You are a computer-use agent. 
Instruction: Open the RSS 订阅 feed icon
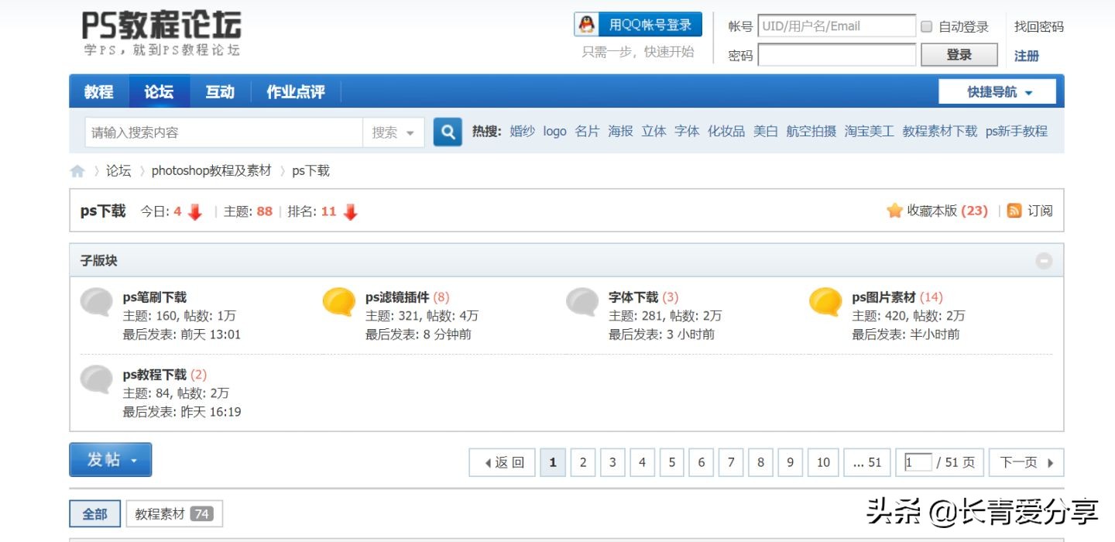1014,210
